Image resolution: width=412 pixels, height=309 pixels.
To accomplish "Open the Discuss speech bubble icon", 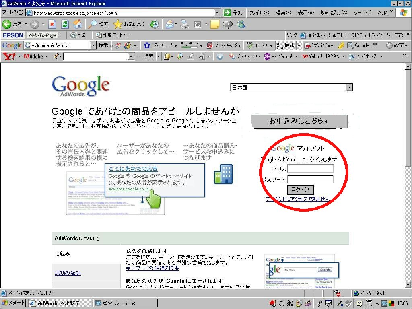I will pyautogui.click(x=228, y=24).
